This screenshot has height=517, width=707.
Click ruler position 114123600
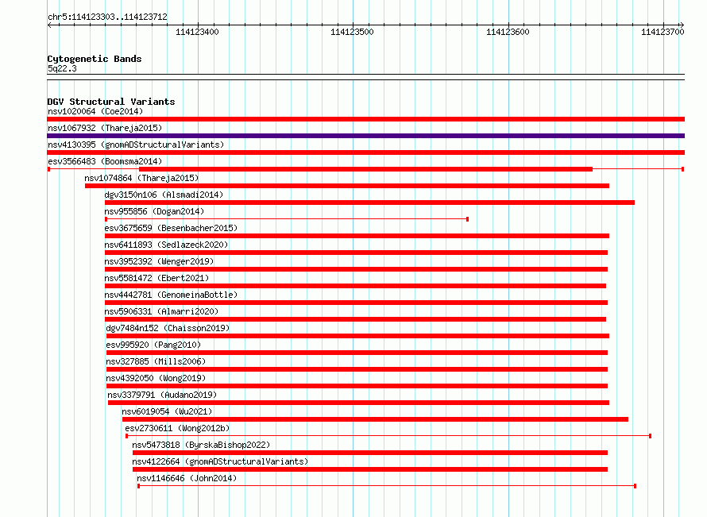[508, 32]
